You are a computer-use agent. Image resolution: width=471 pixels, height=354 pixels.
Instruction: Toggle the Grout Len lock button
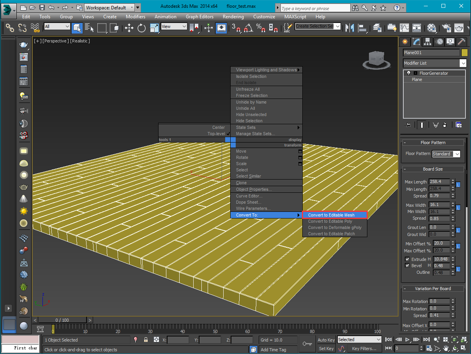pyautogui.click(x=459, y=231)
